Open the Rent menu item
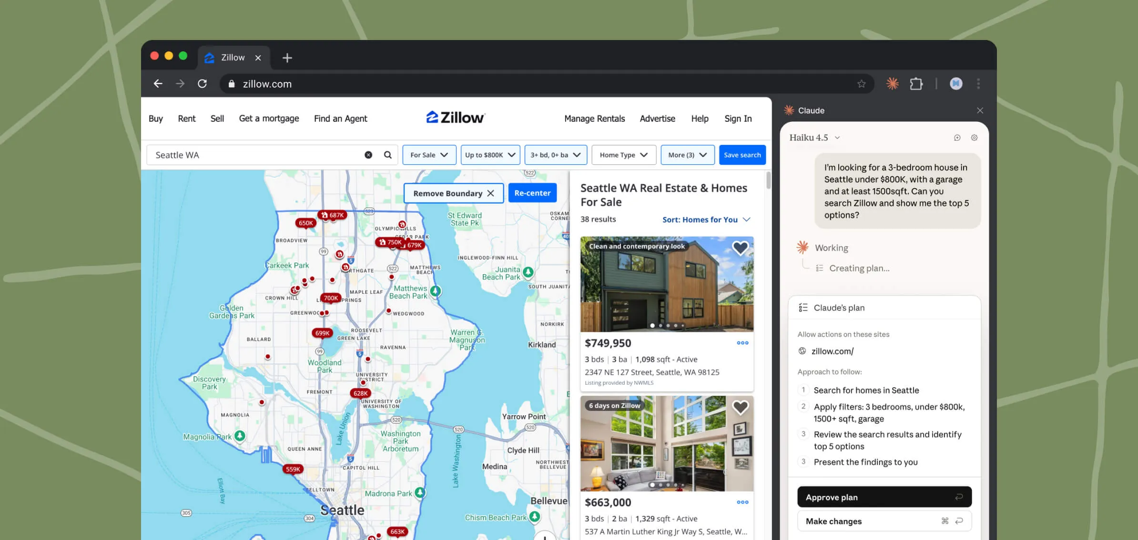This screenshot has height=540, width=1138. point(186,119)
